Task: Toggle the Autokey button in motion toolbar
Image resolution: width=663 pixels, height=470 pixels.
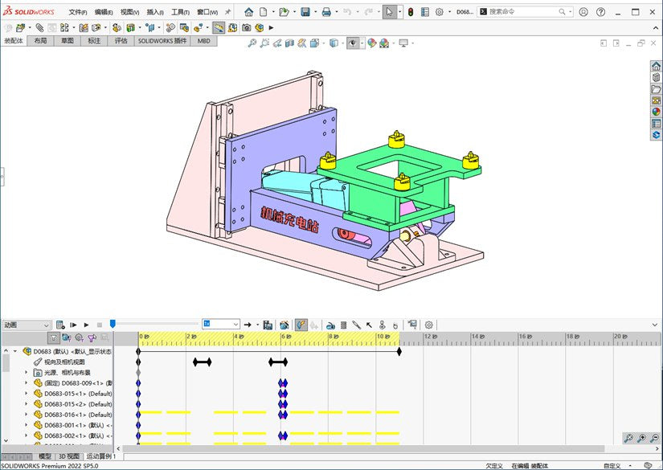Action: pos(301,325)
